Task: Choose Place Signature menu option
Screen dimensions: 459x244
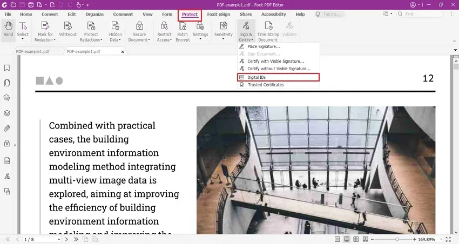Action: 278,46
